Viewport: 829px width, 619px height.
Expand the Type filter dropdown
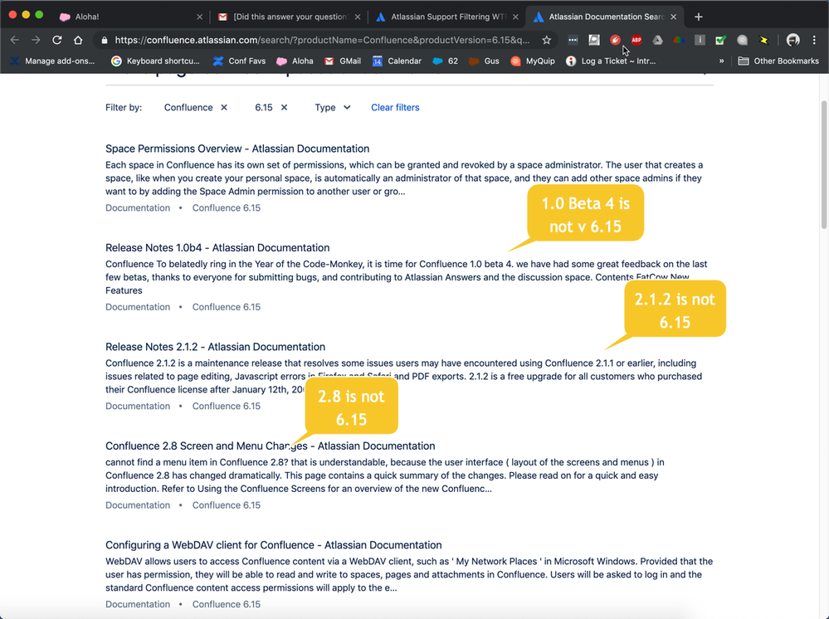coord(333,107)
